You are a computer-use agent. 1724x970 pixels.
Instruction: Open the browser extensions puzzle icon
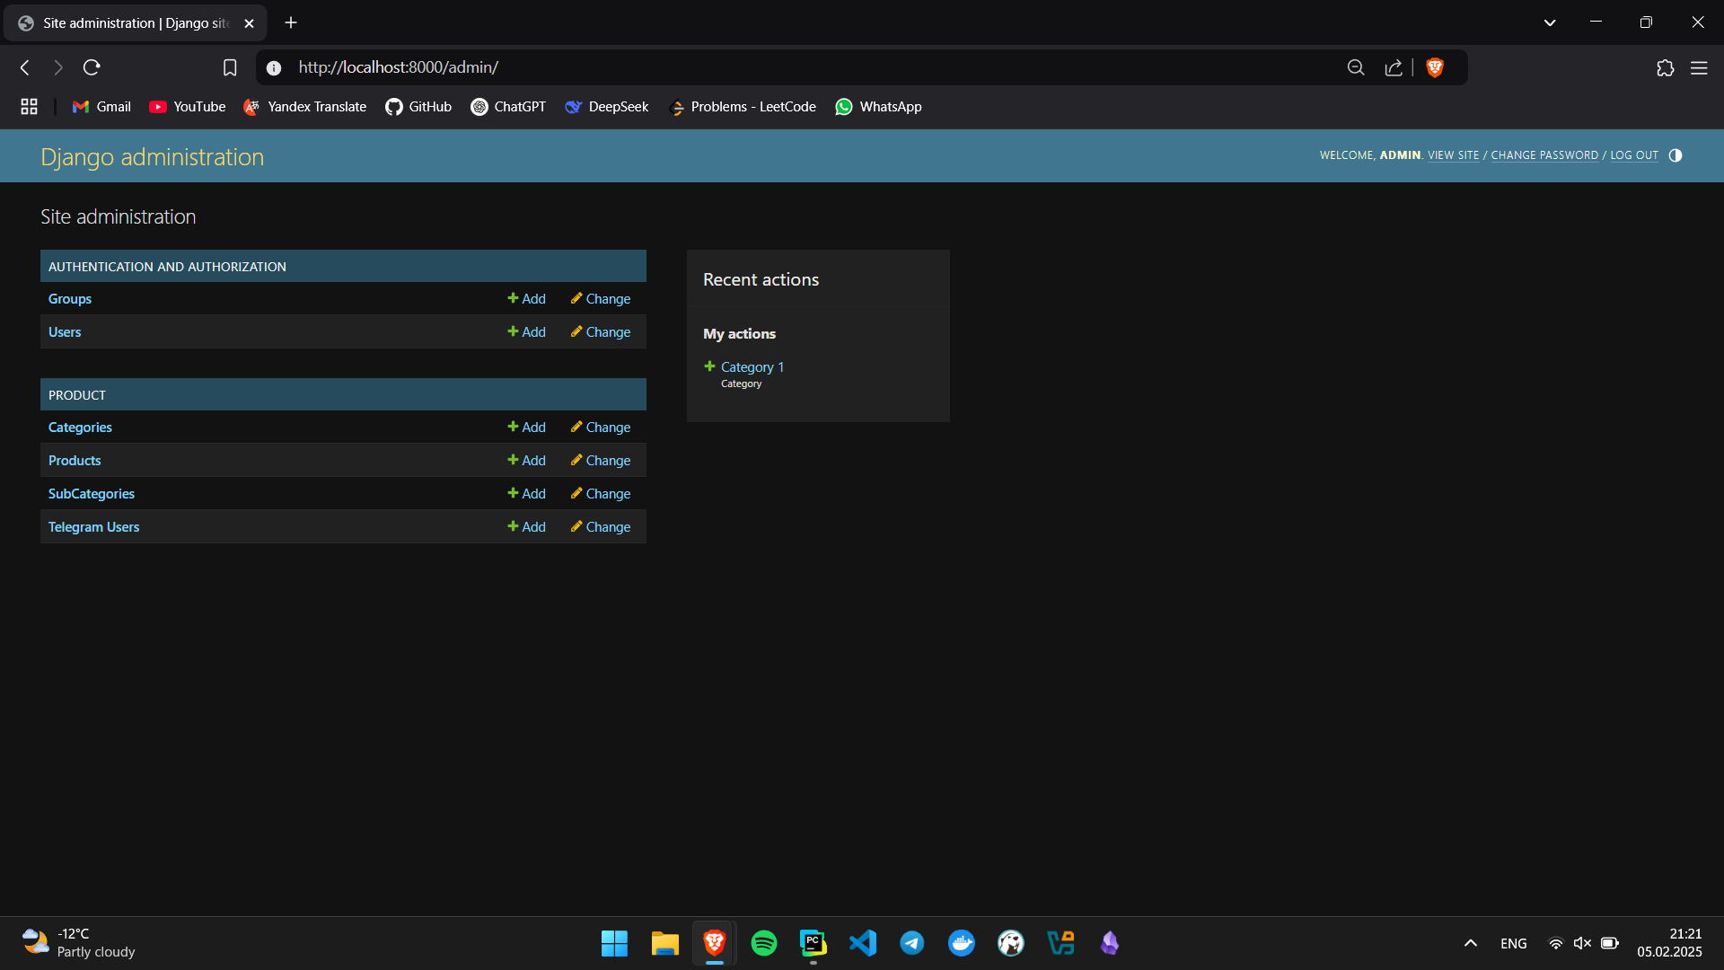pyautogui.click(x=1666, y=67)
